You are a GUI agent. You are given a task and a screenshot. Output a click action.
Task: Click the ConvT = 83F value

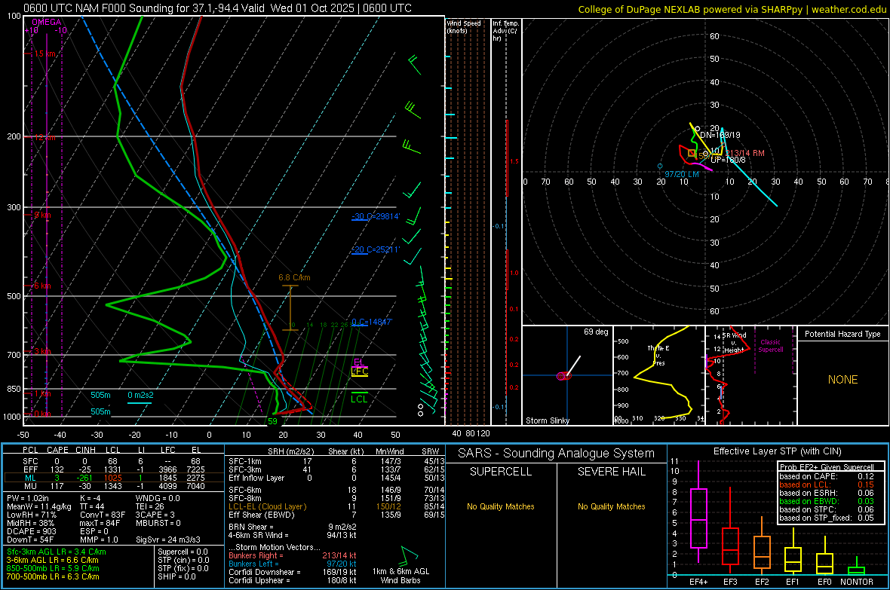[x=102, y=515]
